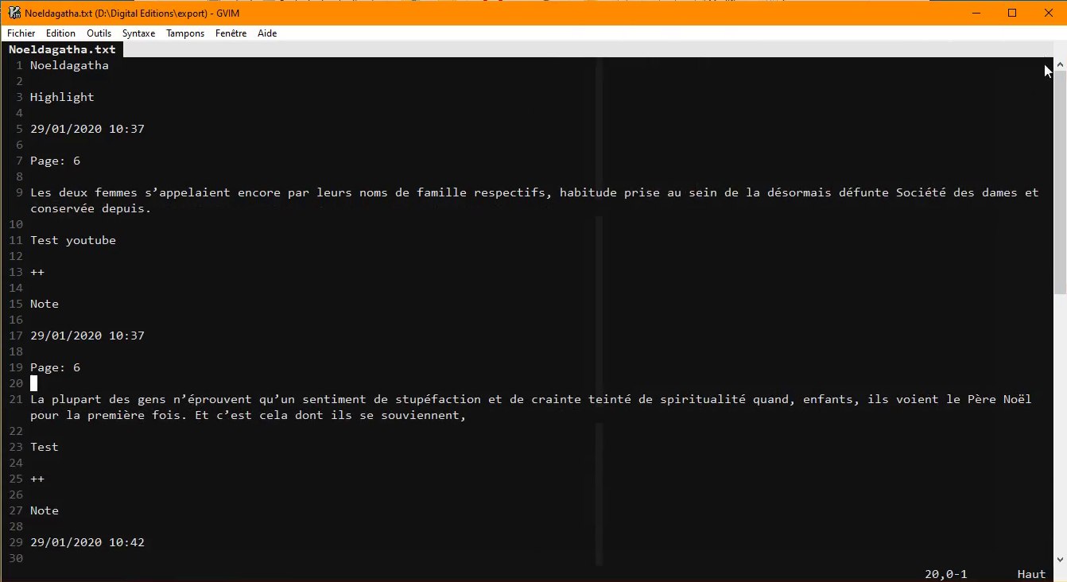Open the Syntaxe menu
Viewport: 1067px width, 582px height.
click(138, 33)
